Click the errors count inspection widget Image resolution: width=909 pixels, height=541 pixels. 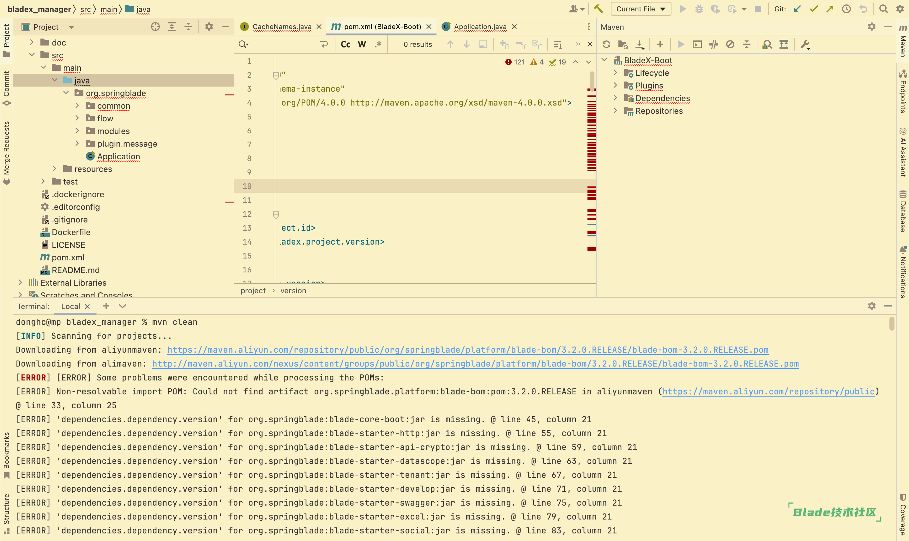(515, 62)
